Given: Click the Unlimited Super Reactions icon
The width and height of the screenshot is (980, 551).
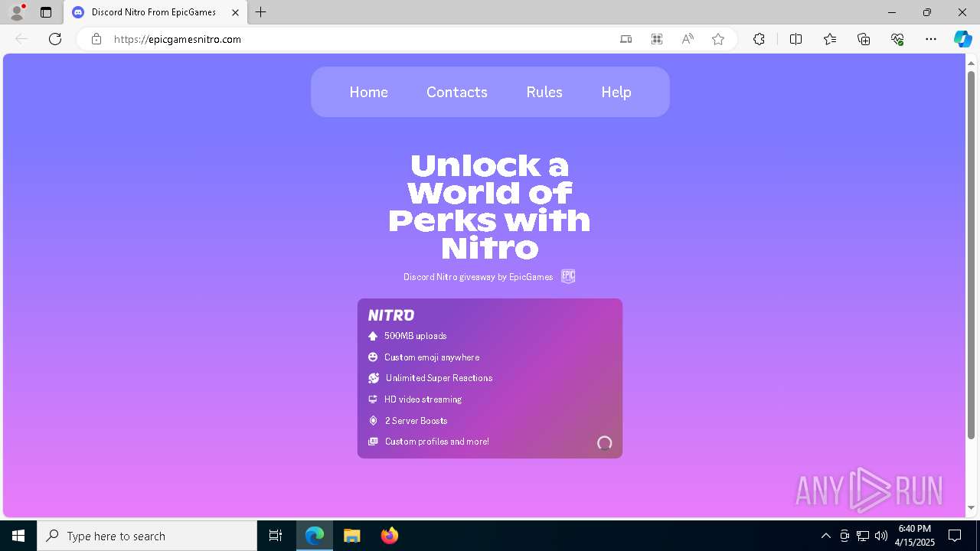Looking at the screenshot, I should click(374, 378).
